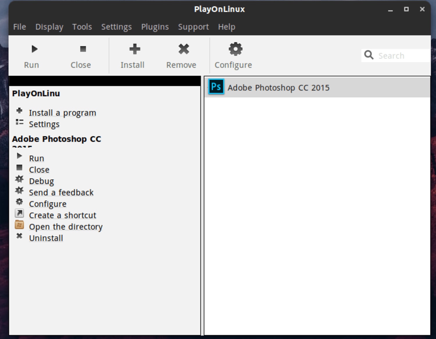Screen dimensions: 436x339
Task: Click the sidebar Configure link
Action: (48, 204)
